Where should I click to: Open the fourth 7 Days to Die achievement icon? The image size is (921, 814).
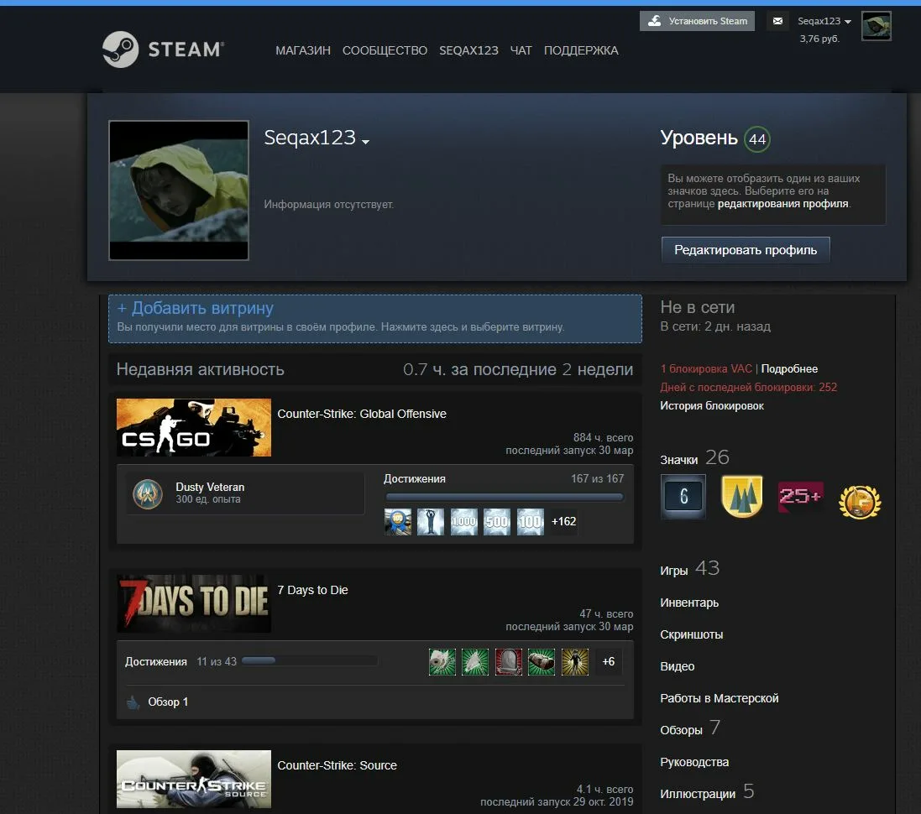pos(542,662)
